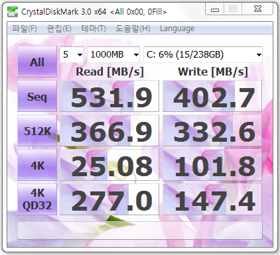
Task: Select the 4K QD32 read result 277.0
Action: click(x=109, y=199)
